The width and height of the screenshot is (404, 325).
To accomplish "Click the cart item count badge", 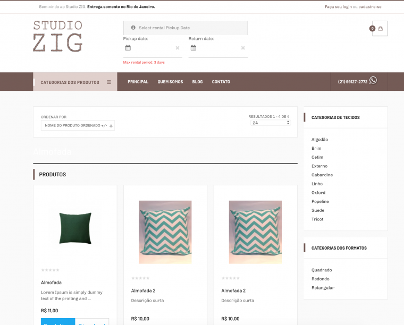I will click(x=372, y=29).
